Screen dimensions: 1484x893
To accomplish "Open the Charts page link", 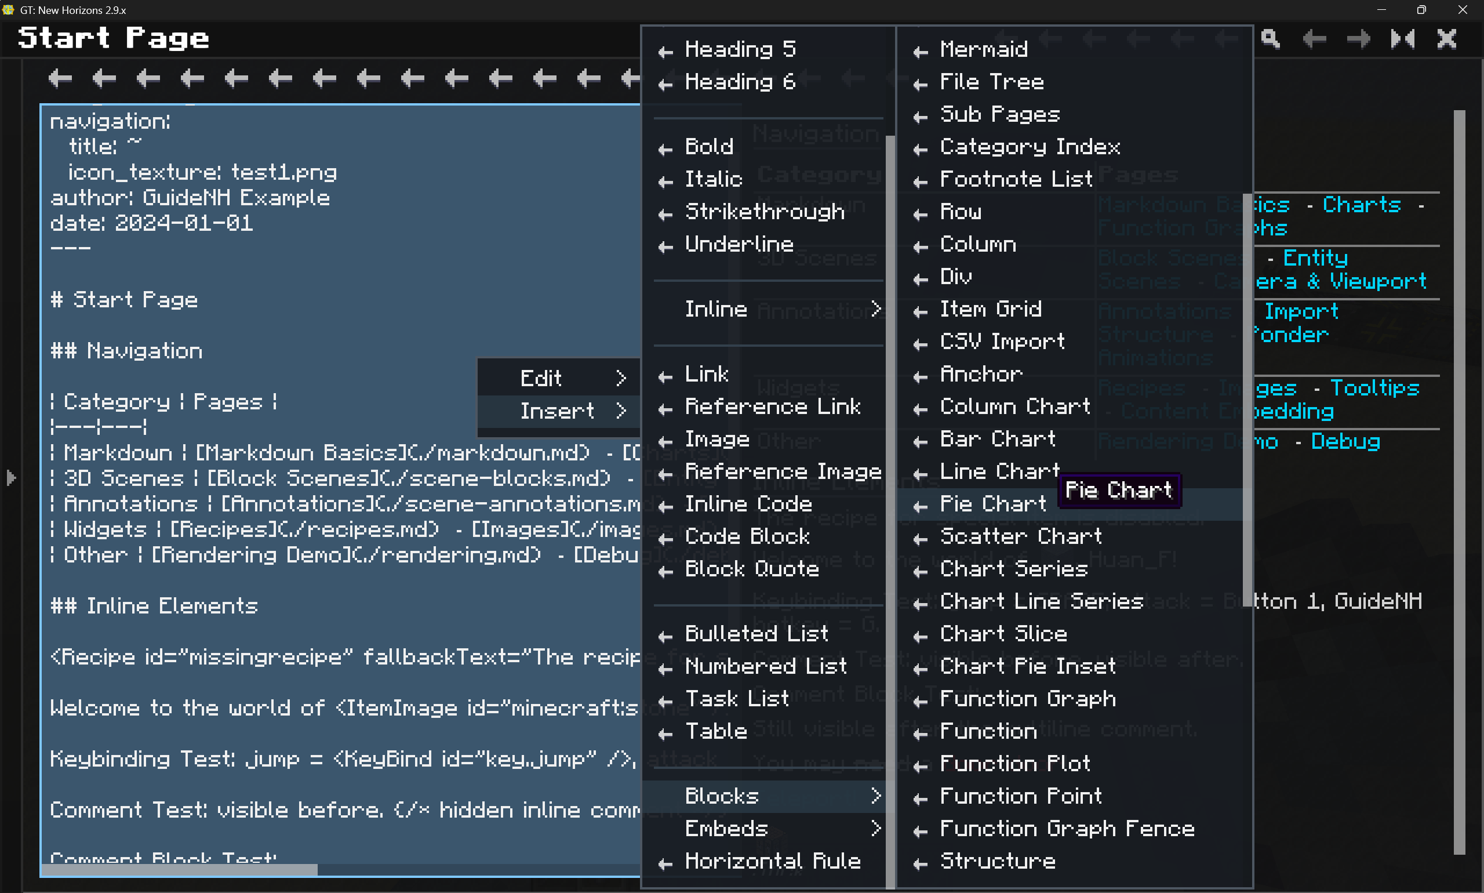I will (x=1362, y=205).
